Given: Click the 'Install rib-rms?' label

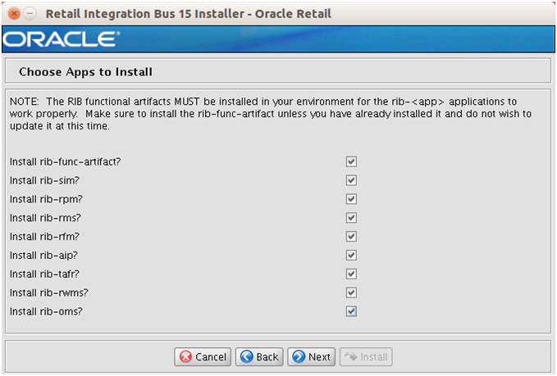Looking at the screenshot, I should 45,218.
